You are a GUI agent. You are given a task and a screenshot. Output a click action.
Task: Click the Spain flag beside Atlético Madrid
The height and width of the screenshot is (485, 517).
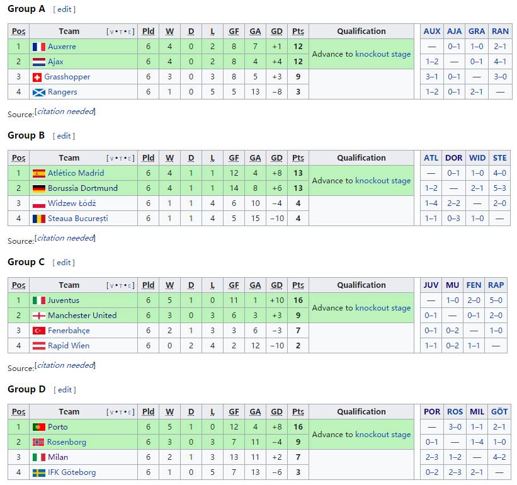click(38, 173)
